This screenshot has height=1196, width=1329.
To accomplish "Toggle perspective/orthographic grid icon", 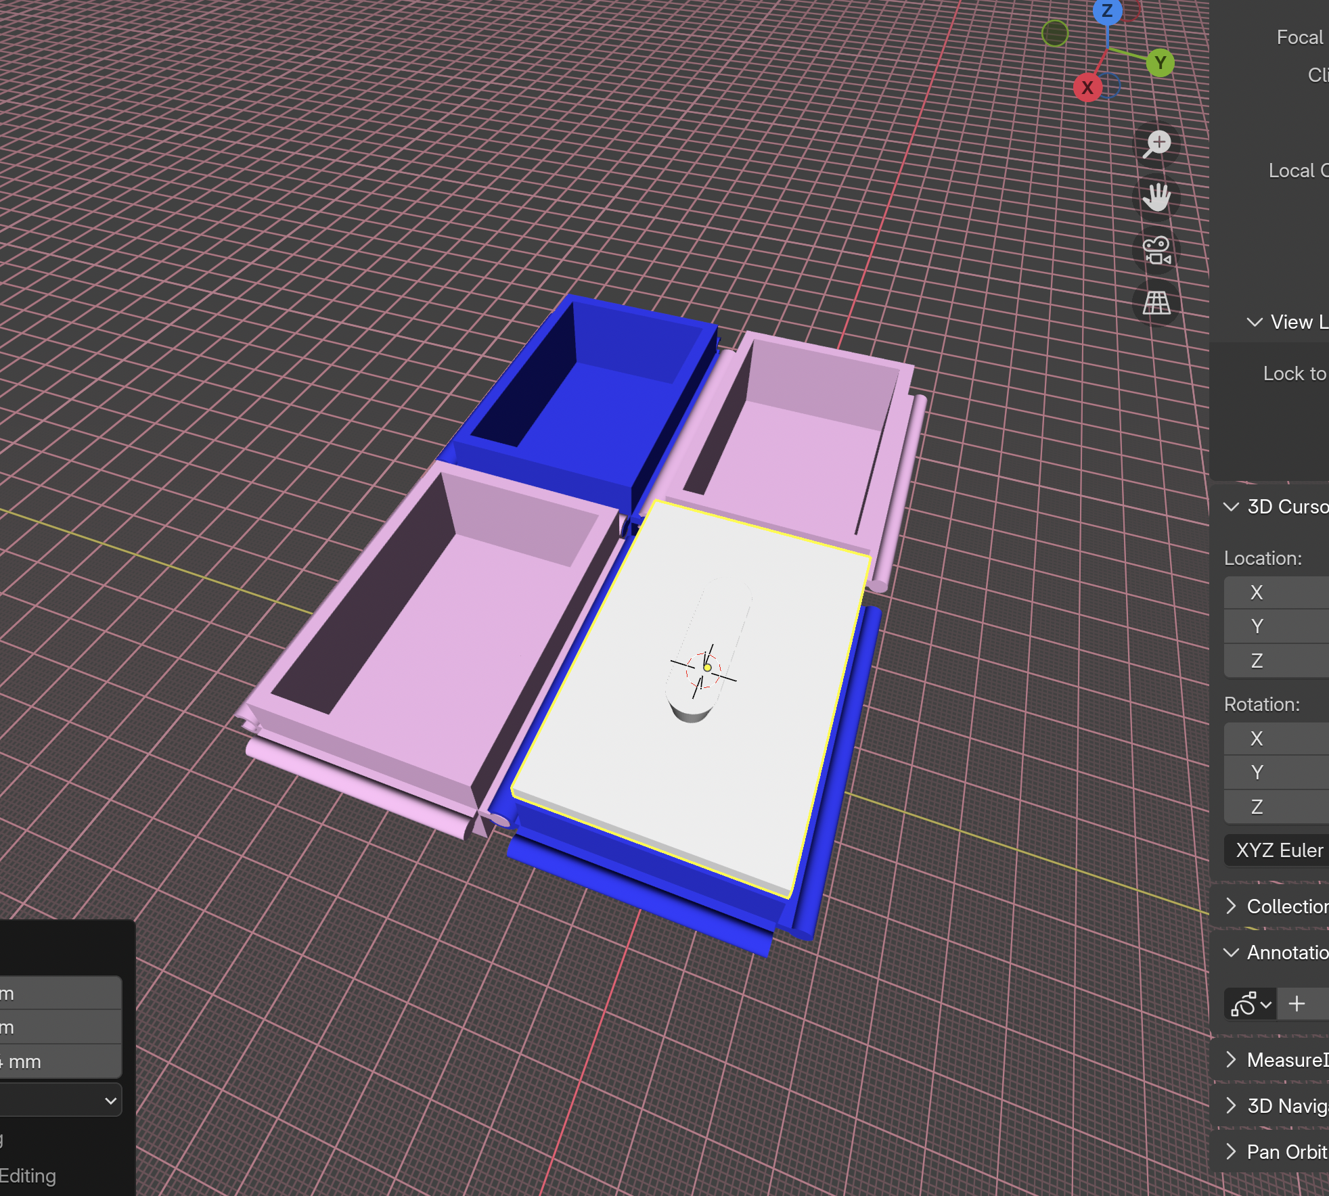I will click(1156, 303).
